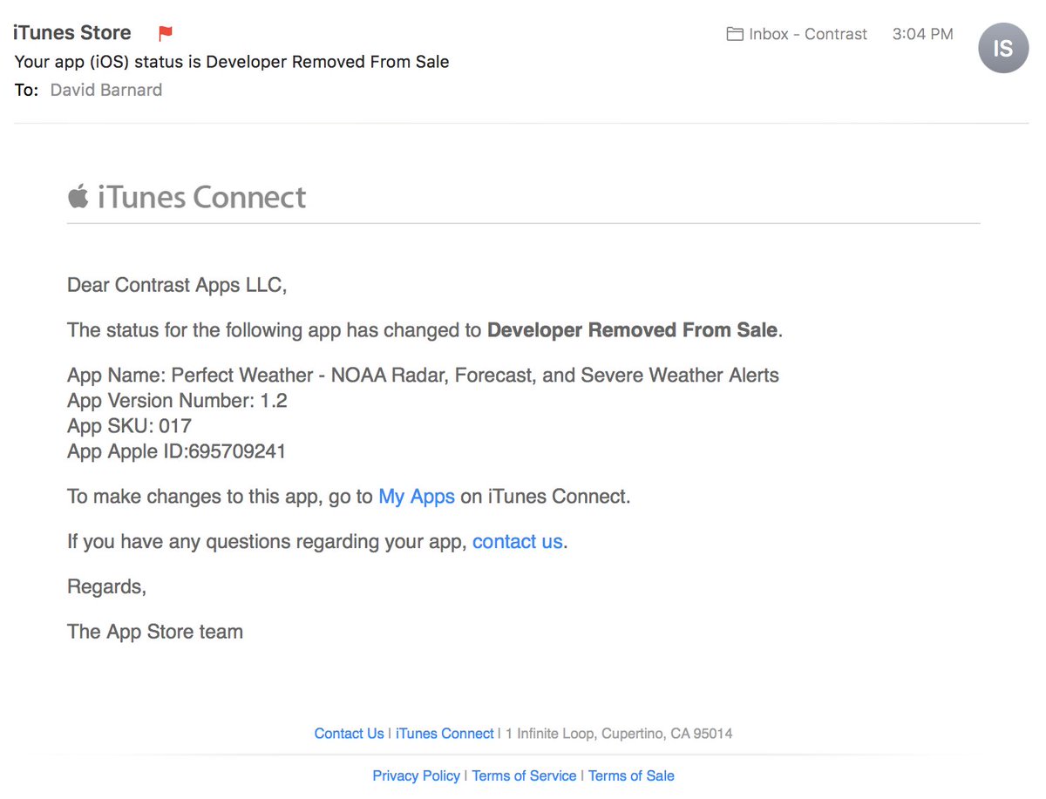Open the Terms of Service link
This screenshot has height=799, width=1046.
[x=524, y=775]
